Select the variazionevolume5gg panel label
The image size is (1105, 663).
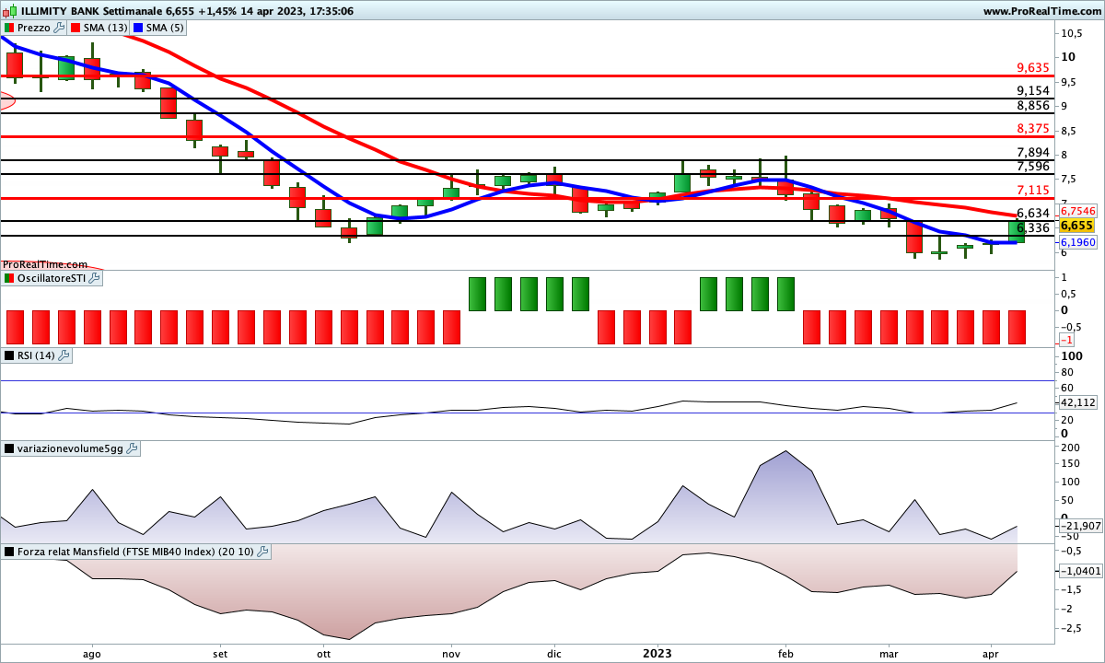[70, 448]
